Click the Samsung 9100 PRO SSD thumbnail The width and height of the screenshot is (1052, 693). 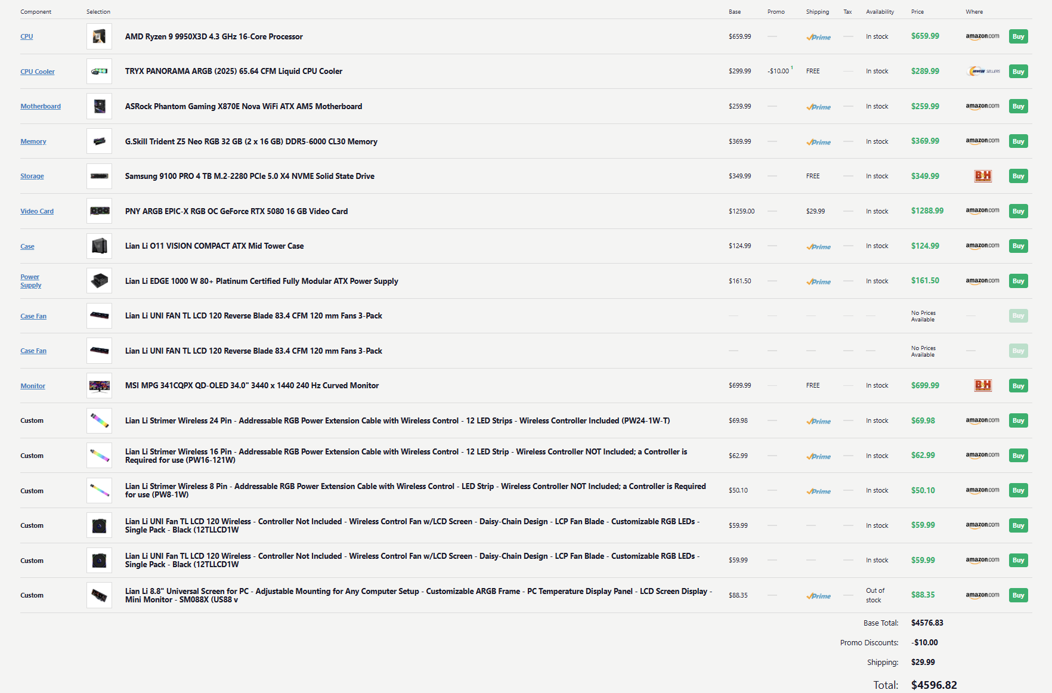tap(99, 176)
